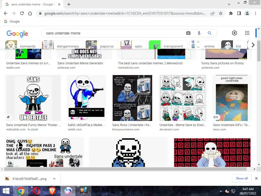Open Fighter Pass 2 leaked meme thumbnail
Image resolution: width=261 pixels, height=196 pixels.
pos(45,152)
